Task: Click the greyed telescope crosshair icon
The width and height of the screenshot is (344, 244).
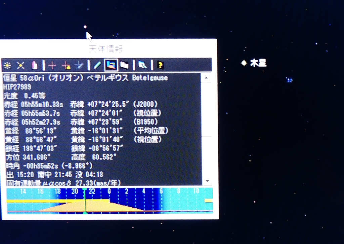Action: (79, 65)
